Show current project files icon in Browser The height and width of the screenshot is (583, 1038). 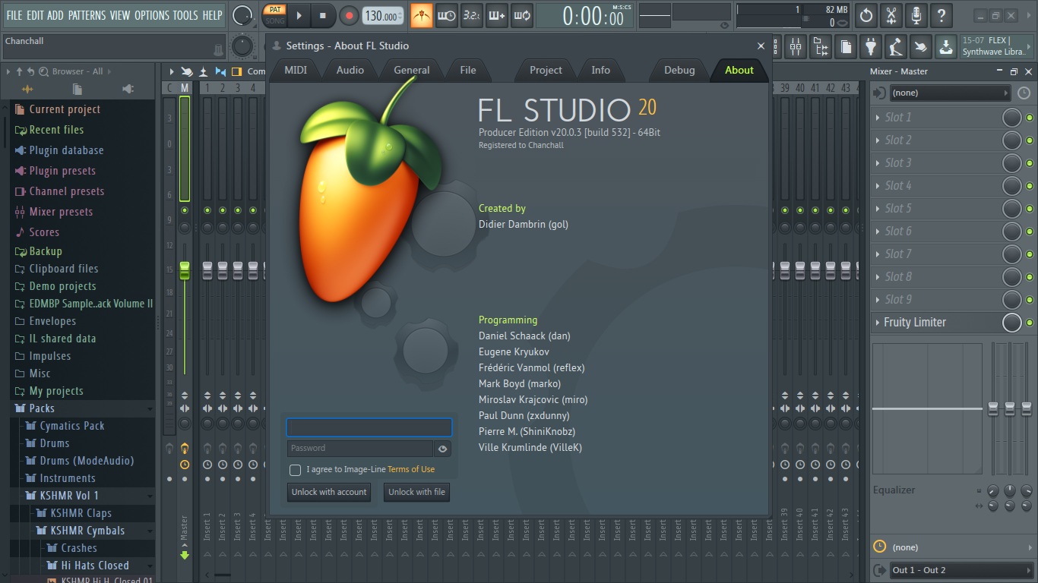[78, 89]
